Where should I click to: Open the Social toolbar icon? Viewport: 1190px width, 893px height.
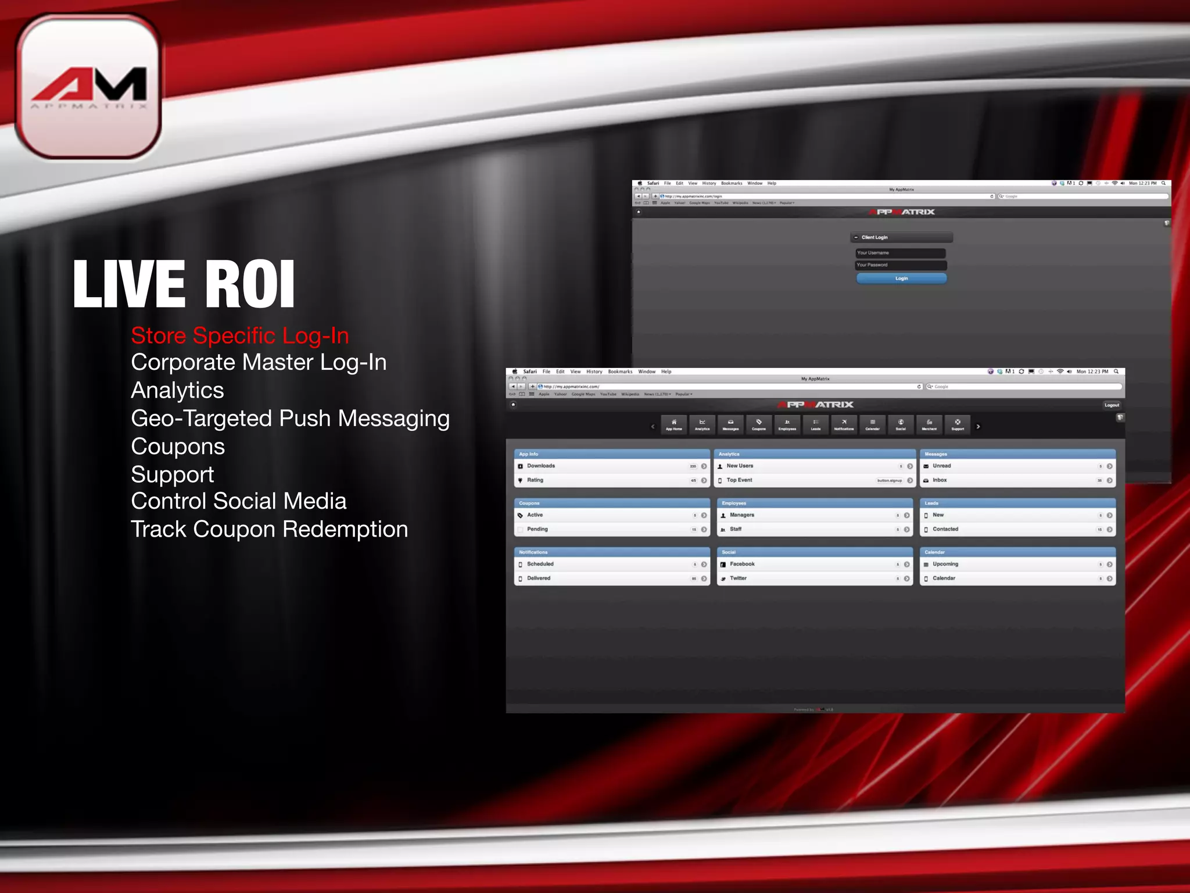901,425
